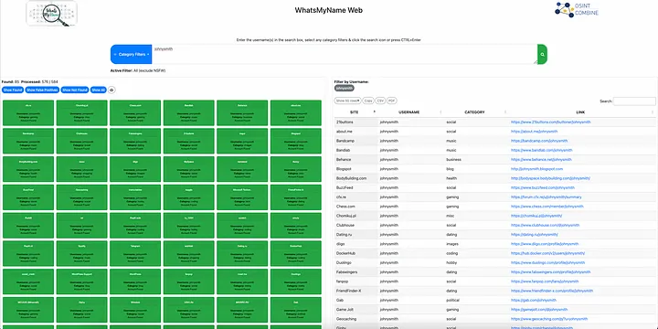Sort the table by SITE column

point(356,112)
